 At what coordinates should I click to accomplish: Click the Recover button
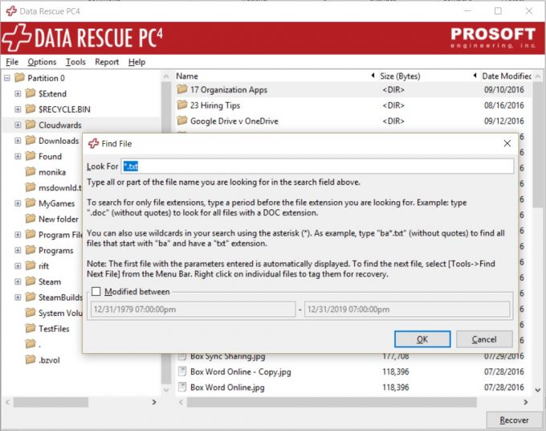point(514,421)
